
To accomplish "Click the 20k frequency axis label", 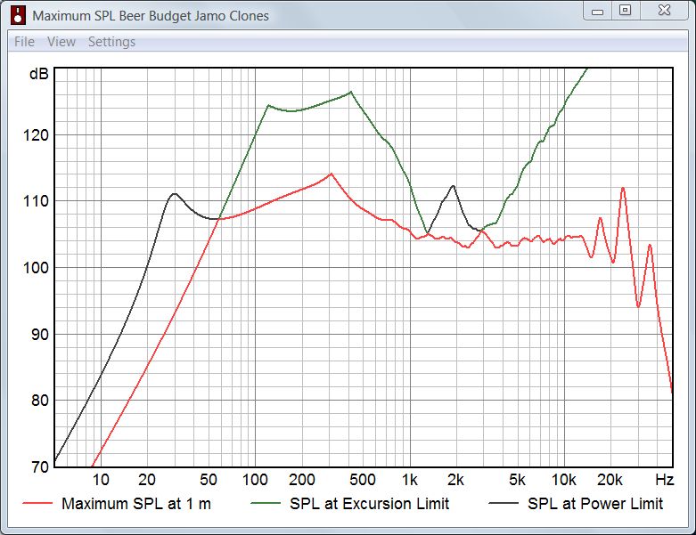I will point(610,480).
